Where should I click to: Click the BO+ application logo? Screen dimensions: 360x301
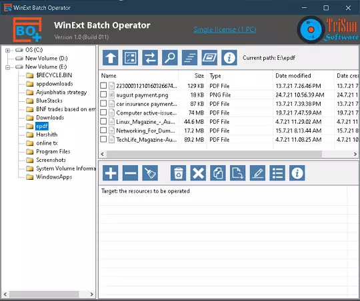tap(27, 30)
